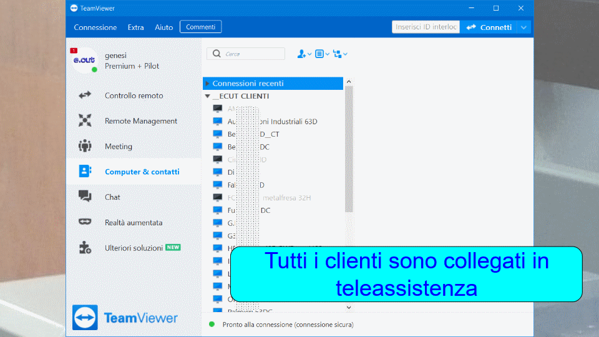Select the computer entry starting Fu

(x=273, y=210)
